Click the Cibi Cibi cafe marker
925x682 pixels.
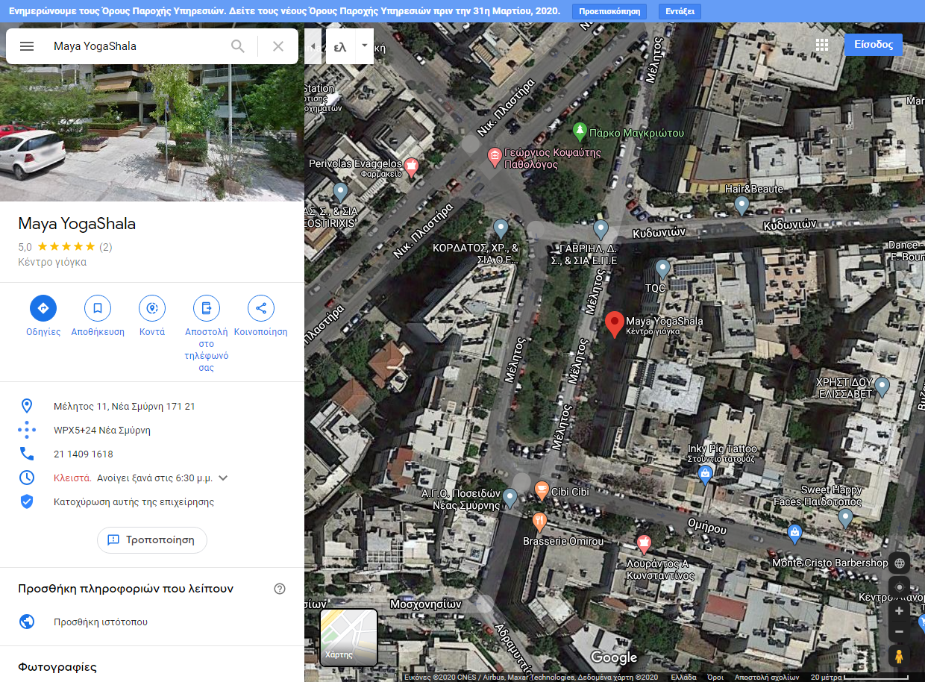[x=542, y=490]
